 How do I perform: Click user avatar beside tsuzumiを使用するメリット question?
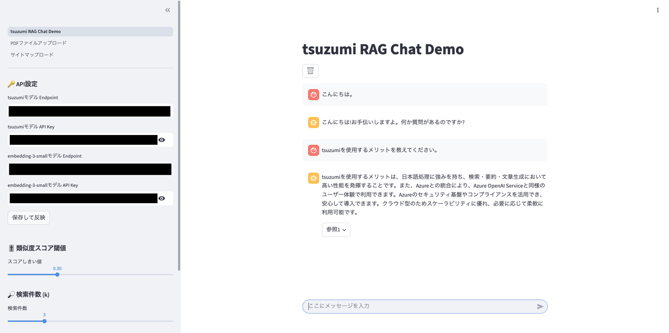pyautogui.click(x=314, y=150)
